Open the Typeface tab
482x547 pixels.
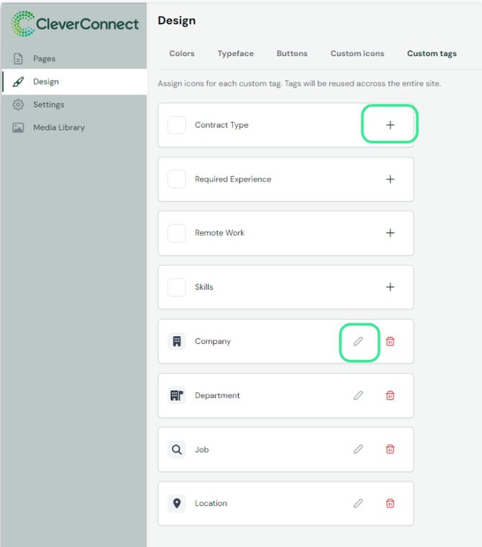pyautogui.click(x=235, y=53)
